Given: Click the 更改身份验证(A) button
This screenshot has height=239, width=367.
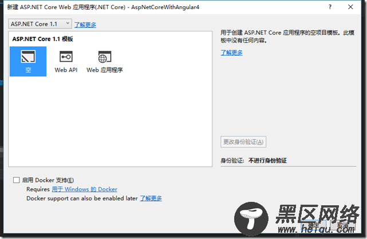Looking at the screenshot, I should pyautogui.click(x=243, y=142).
